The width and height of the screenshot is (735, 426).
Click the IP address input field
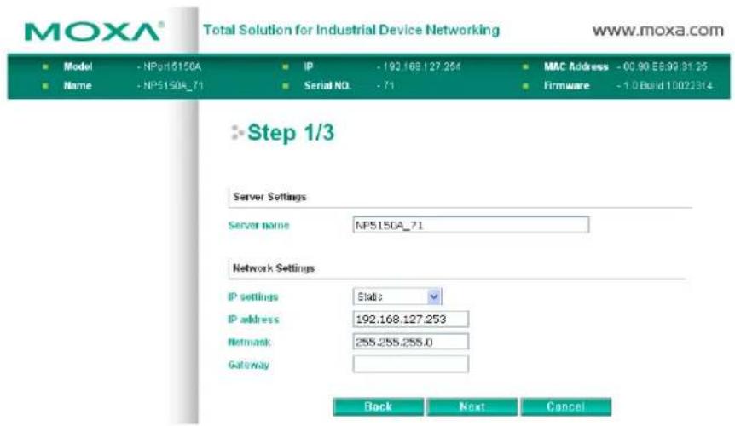pyautogui.click(x=410, y=319)
